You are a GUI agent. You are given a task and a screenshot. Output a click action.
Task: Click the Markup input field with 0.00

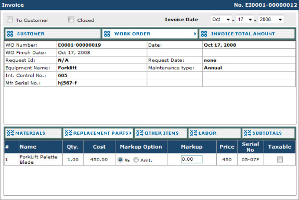click(x=192, y=159)
